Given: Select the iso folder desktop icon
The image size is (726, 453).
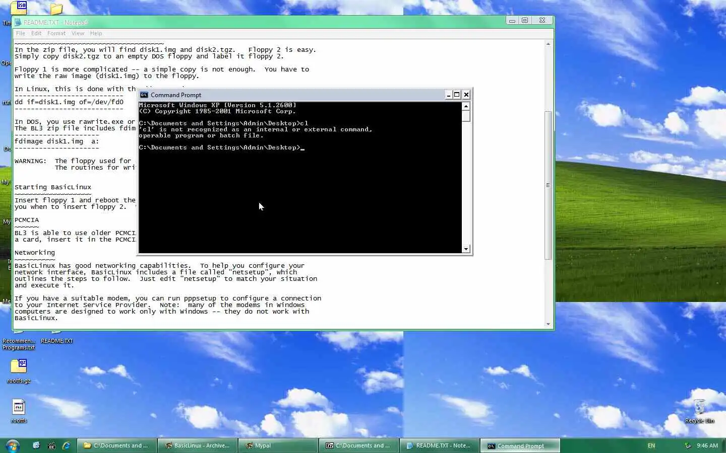Looking at the screenshot, I should tap(19, 7).
